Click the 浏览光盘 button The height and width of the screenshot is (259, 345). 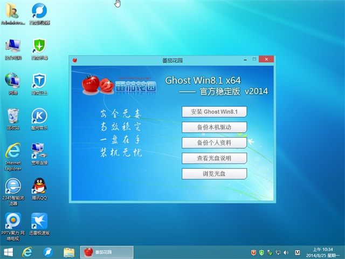(214, 174)
